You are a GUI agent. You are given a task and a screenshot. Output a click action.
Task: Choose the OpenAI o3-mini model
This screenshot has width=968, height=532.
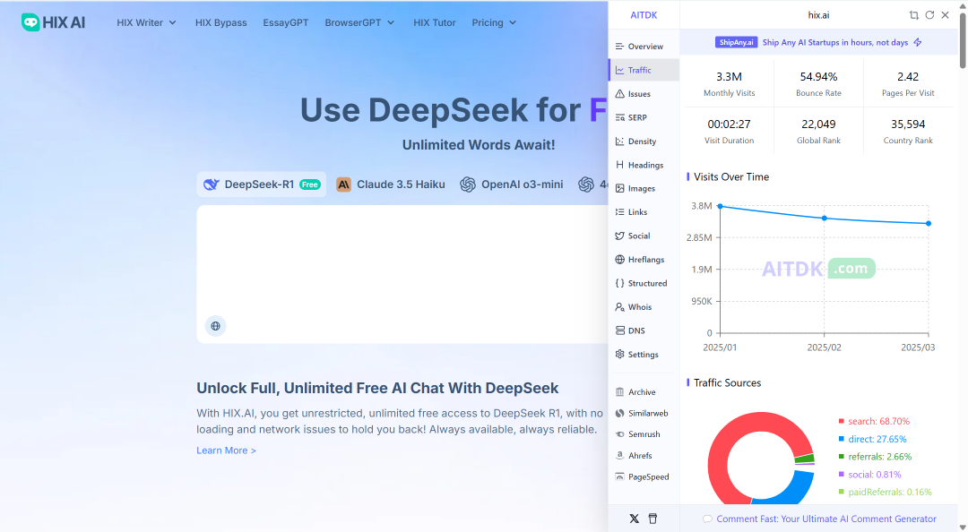512,184
